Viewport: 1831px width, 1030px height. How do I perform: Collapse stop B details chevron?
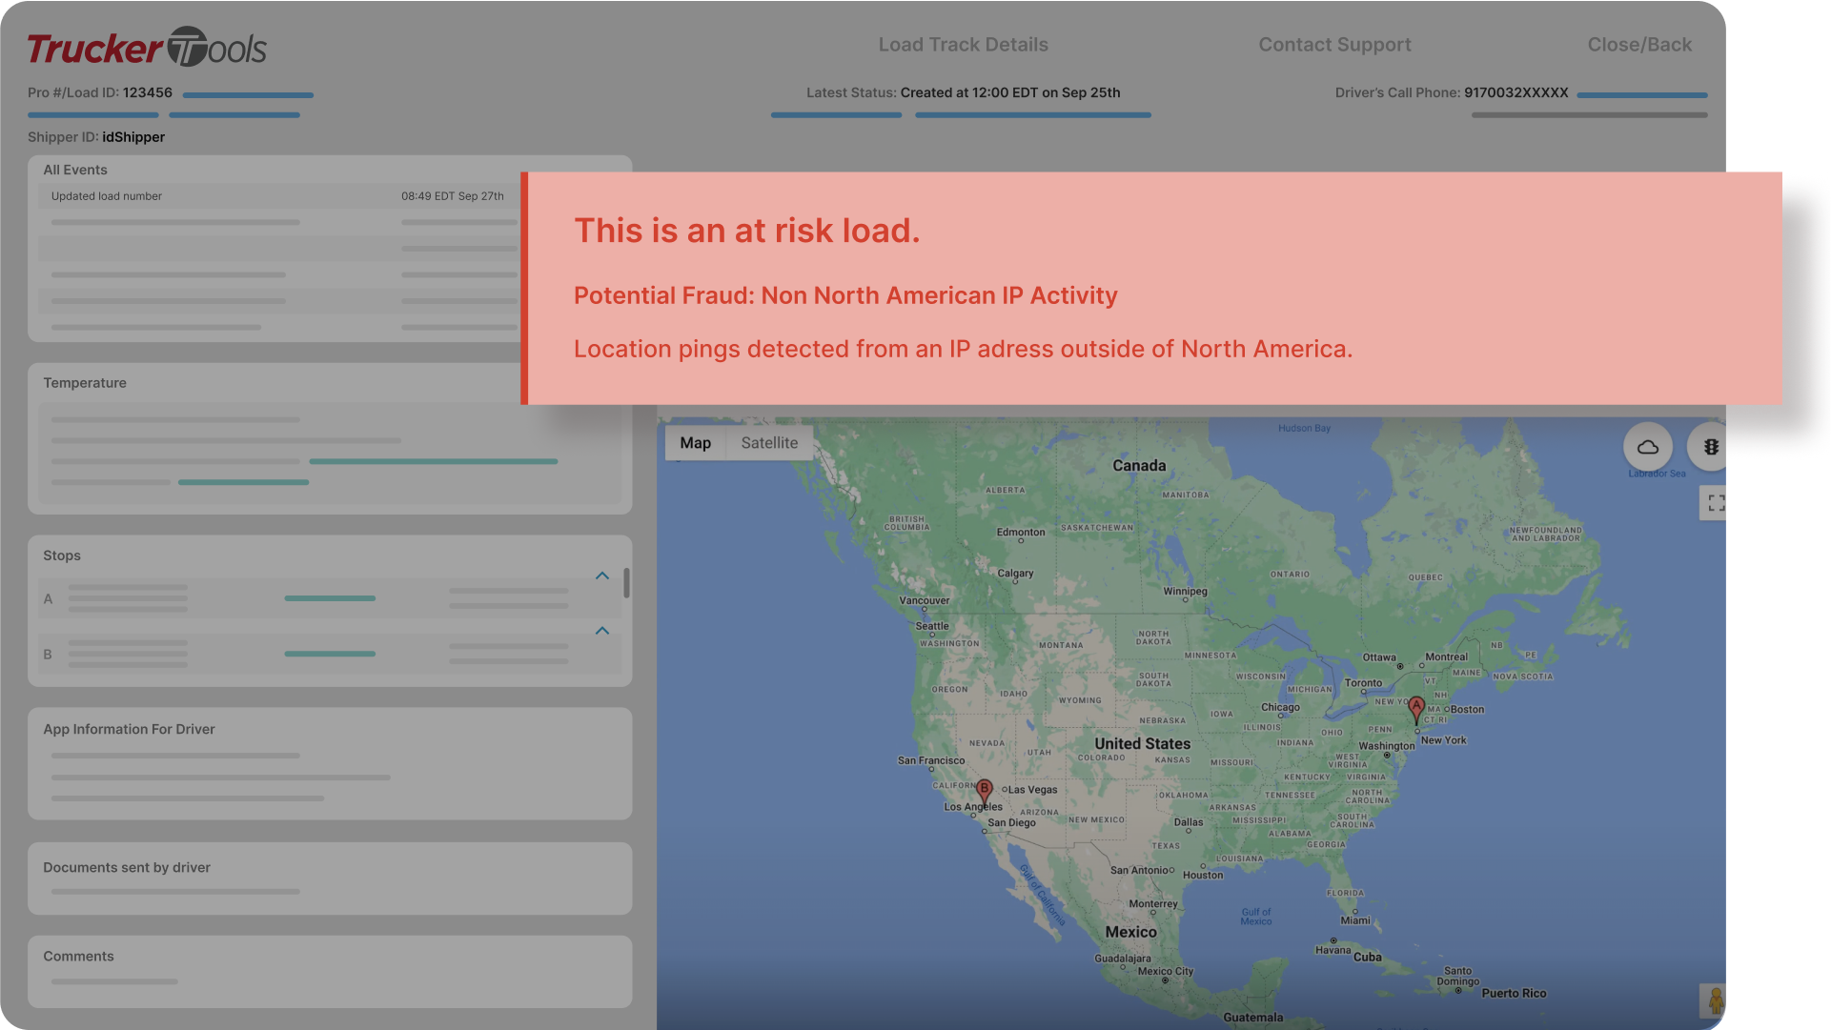602,631
